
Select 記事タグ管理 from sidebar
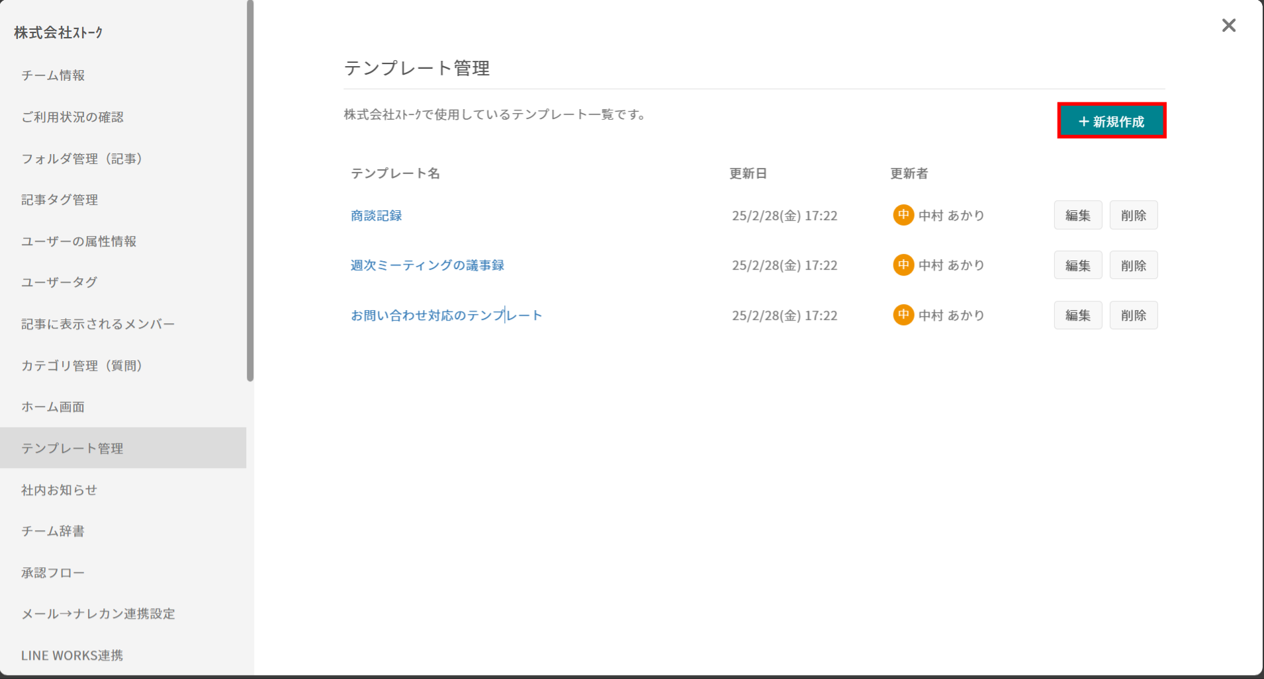[60, 200]
